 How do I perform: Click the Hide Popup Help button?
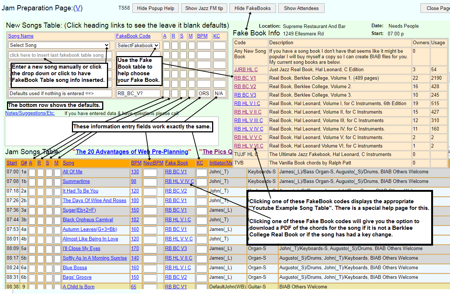click(x=156, y=8)
